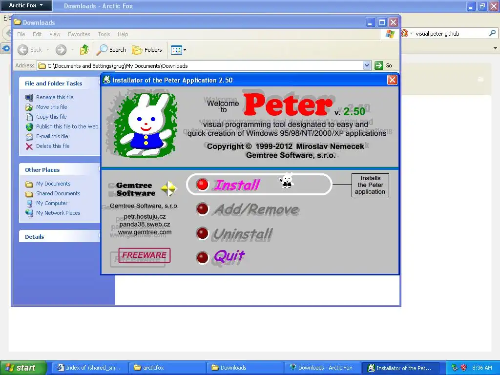Switch to Downloads - Arctic Fox taskbar item
Image resolution: width=500 pixels, height=375 pixels.
pos(322,368)
